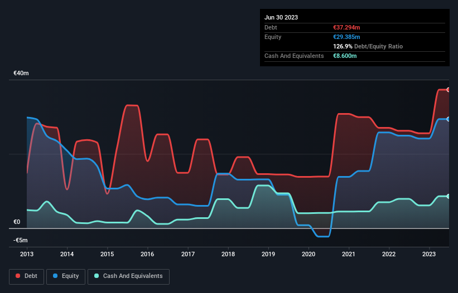The width and height of the screenshot is (458, 293).
Task: Click the blue Equity legend dot
Action: (55, 276)
